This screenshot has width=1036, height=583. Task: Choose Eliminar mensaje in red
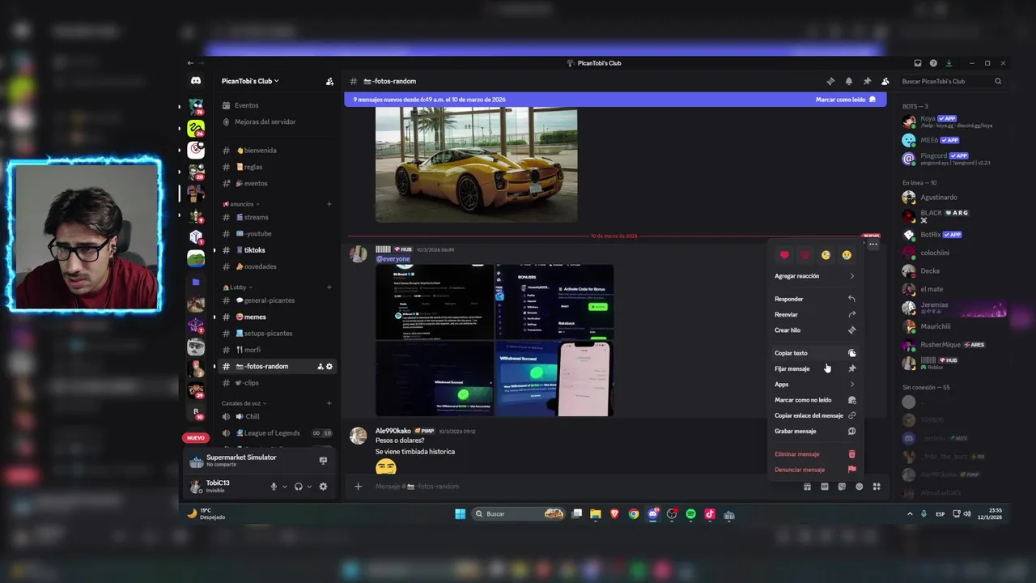(815, 454)
